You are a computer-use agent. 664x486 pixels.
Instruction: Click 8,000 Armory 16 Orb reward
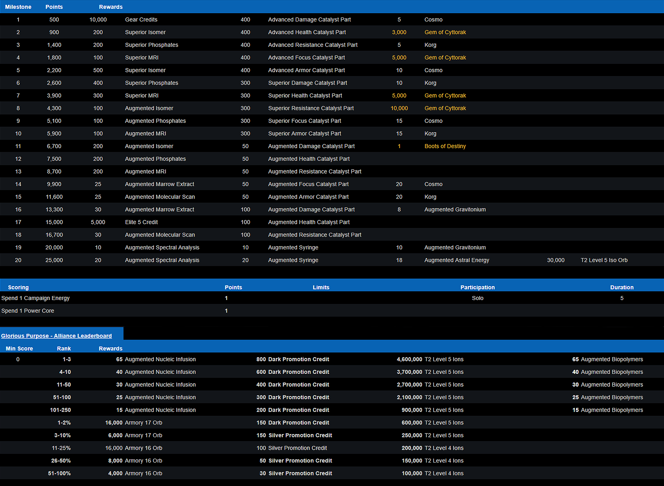point(135,461)
